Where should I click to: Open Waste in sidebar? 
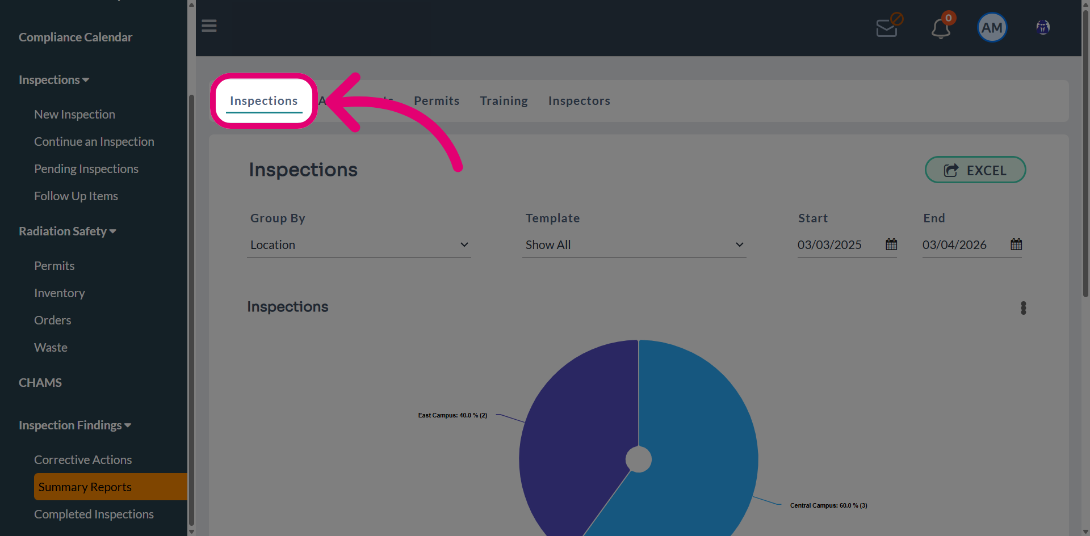[51, 348]
